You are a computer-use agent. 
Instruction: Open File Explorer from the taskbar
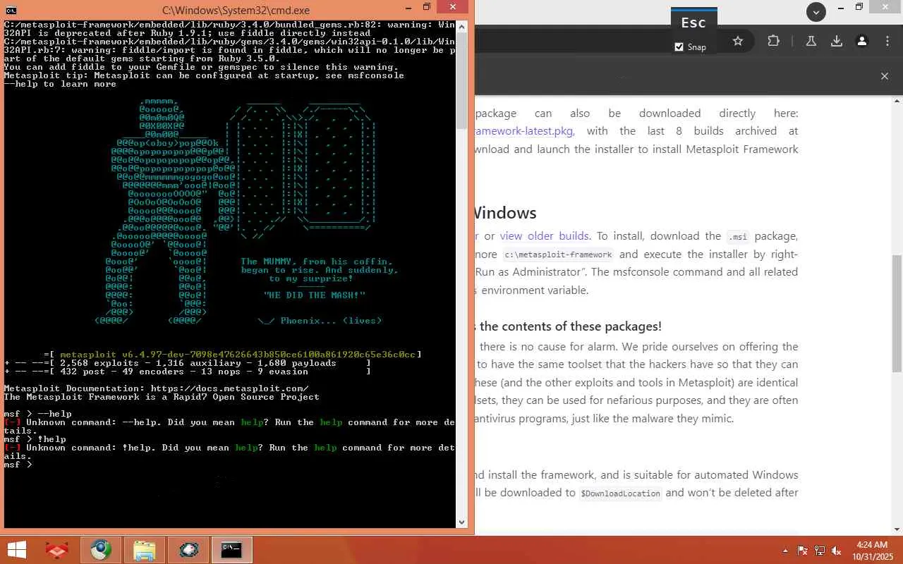click(144, 550)
